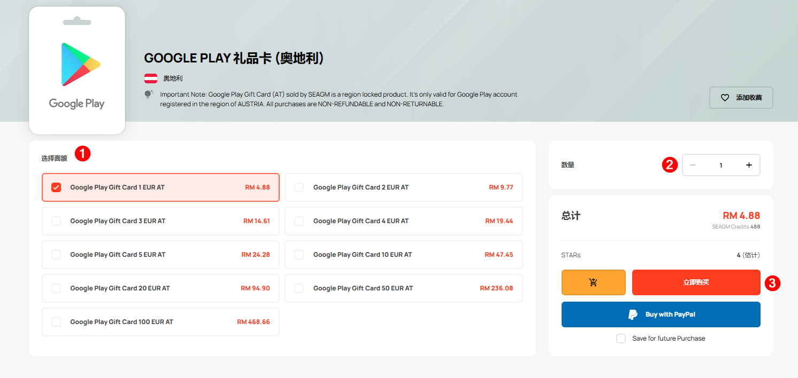Click the 奥地利 region label
This screenshot has width=798, height=378.
(173, 78)
